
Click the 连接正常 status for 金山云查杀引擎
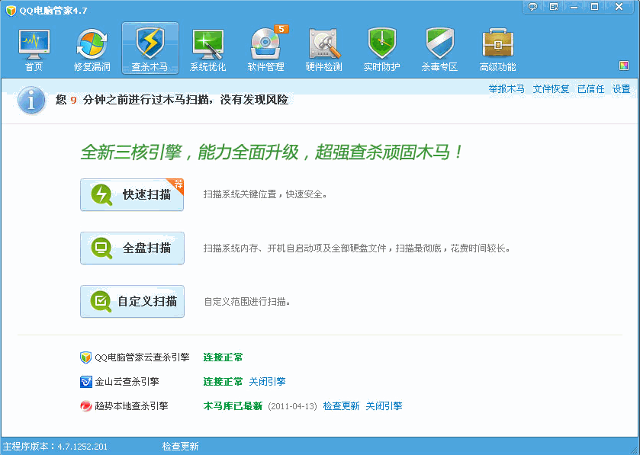click(223, 382)
